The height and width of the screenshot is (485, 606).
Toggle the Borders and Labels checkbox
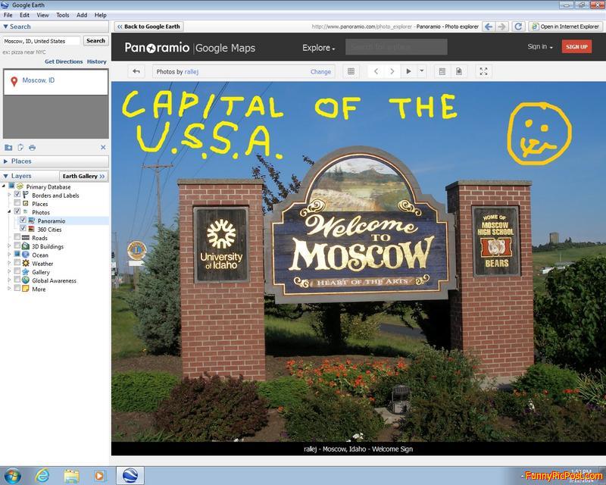point(17,194)
